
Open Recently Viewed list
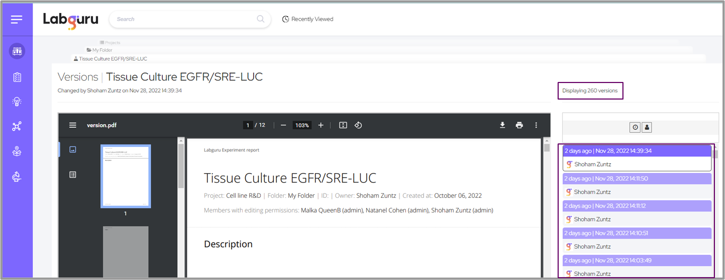(x=308, y=19)
